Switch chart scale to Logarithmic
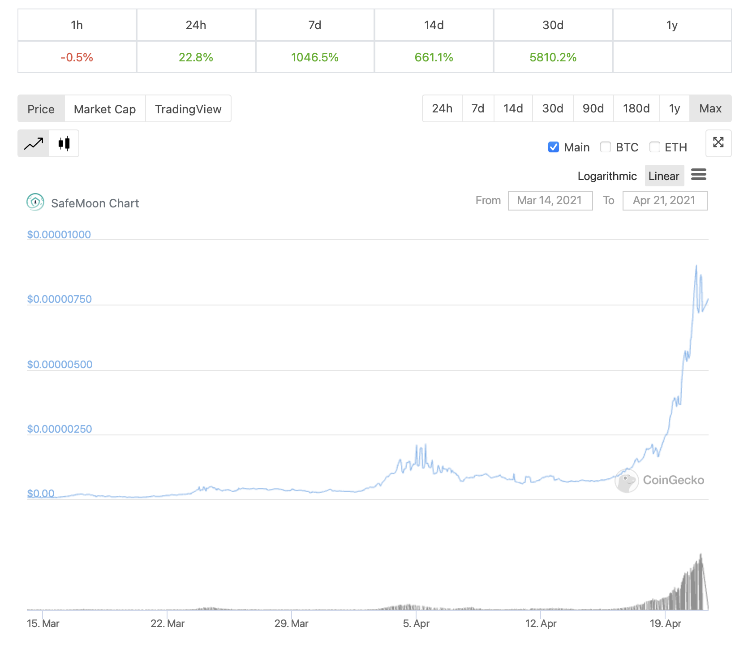This screenshot has height=645, width=748. click(607, 176)
